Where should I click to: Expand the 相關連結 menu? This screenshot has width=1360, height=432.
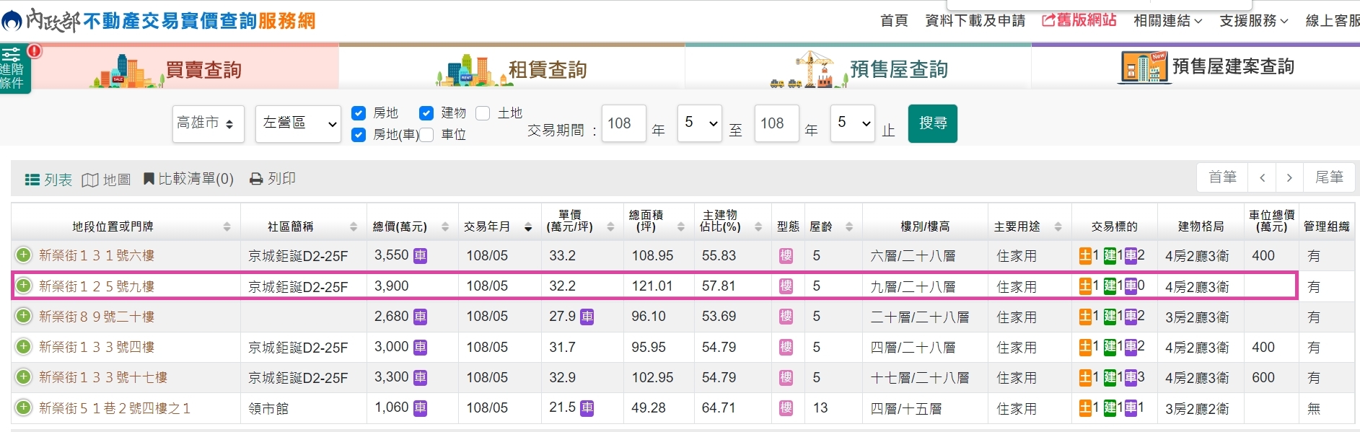1167,21
